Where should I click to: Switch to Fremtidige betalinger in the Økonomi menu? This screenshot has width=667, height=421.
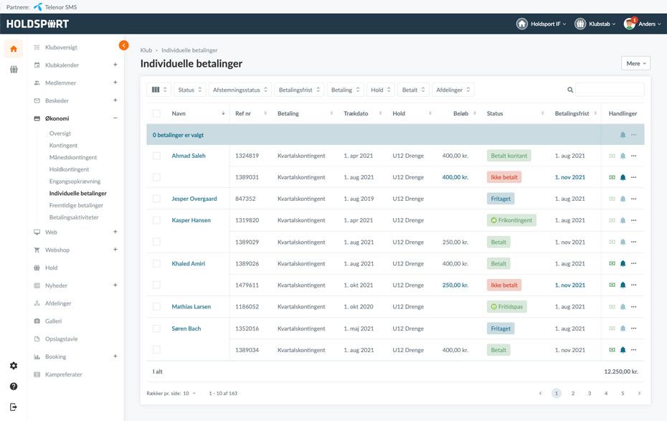coord(77,205)
